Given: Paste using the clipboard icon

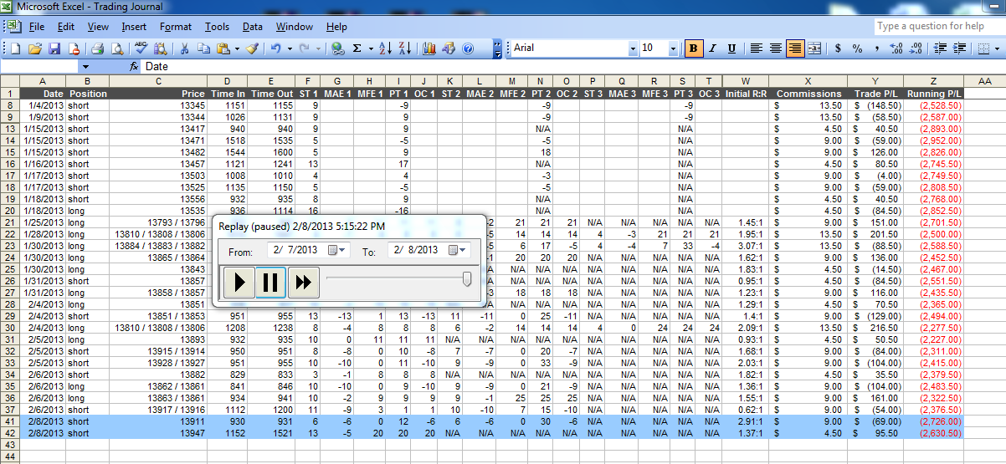Looking at the screenshot, I should pos(223,48).
